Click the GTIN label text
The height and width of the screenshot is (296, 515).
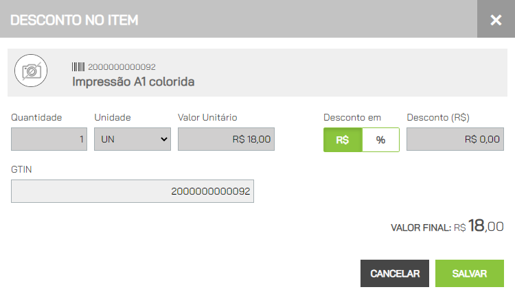(x=21, y=169)
